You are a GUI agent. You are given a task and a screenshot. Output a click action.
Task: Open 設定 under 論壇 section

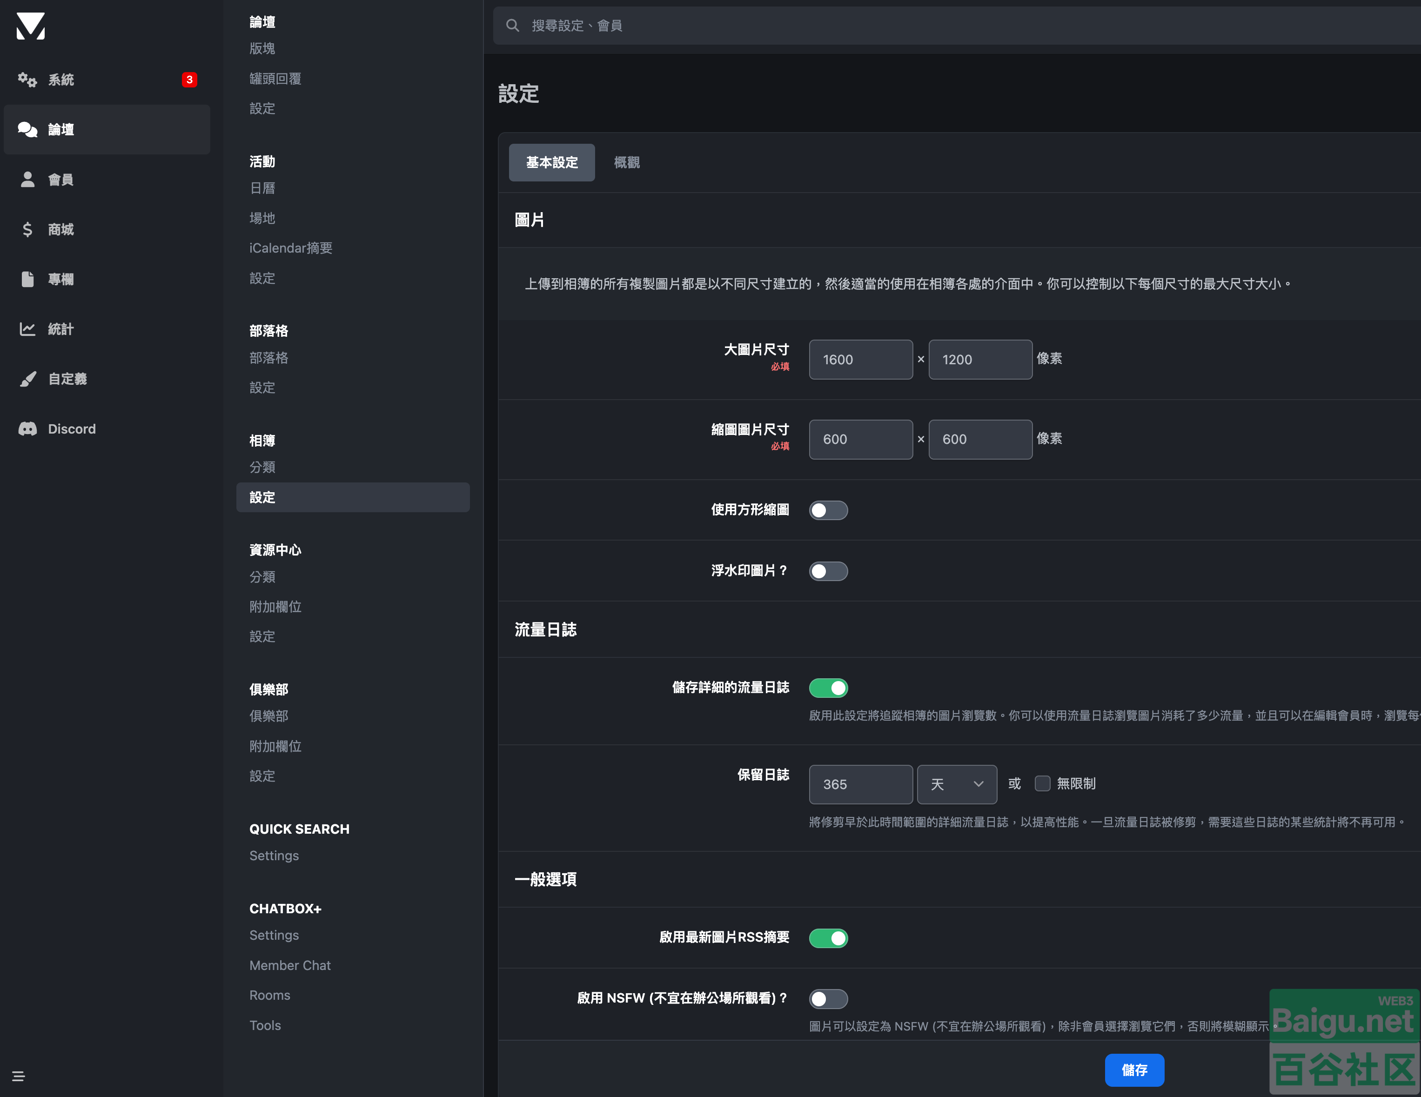tap(262, 109)
